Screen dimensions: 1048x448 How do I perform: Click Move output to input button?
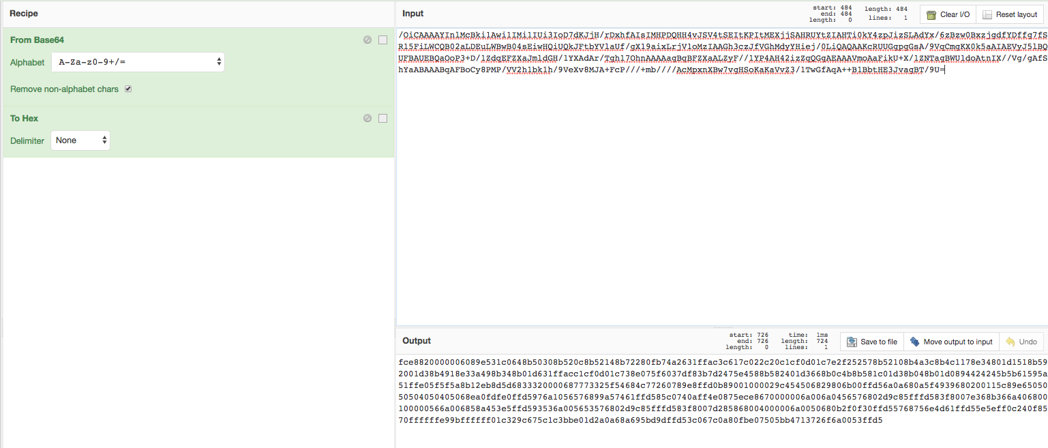(951, 342)
